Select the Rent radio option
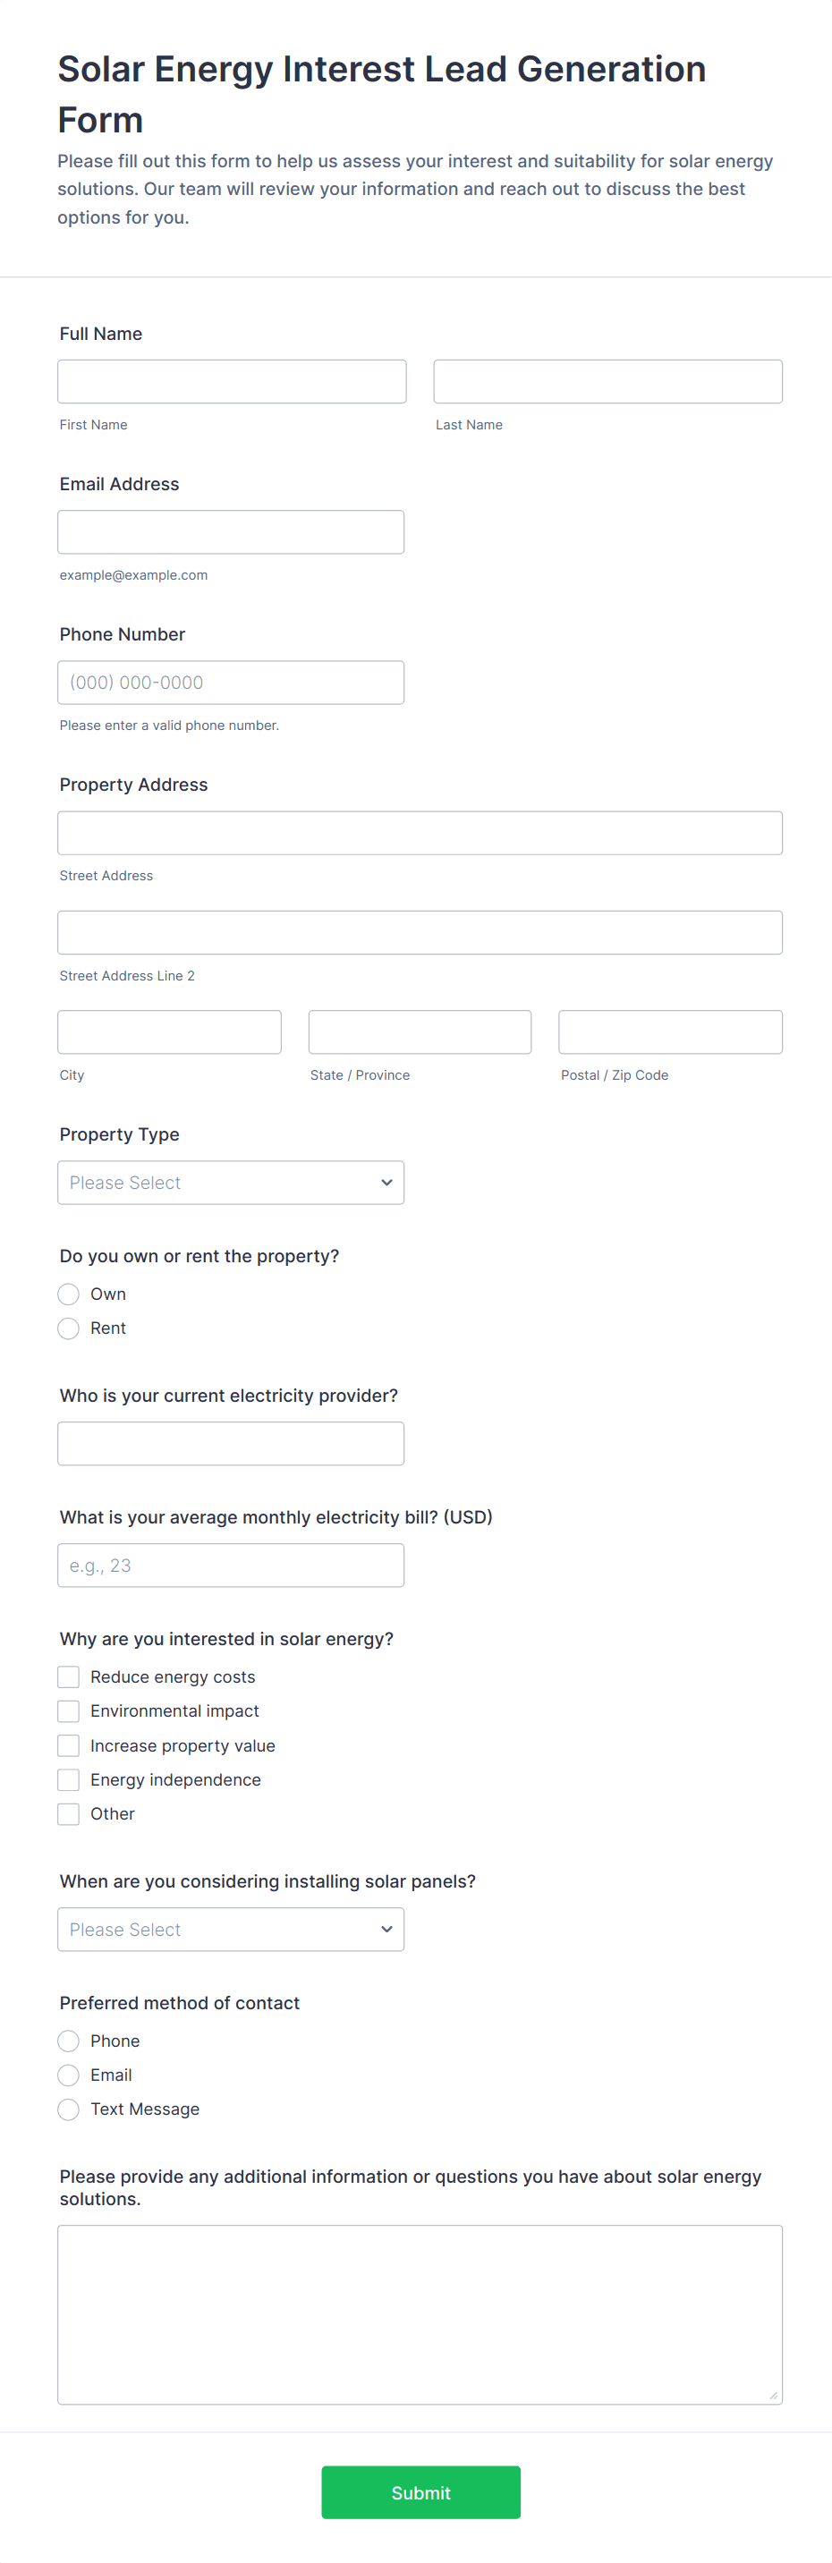Screen dimensions: 832x2563 tap(69, 1328)
